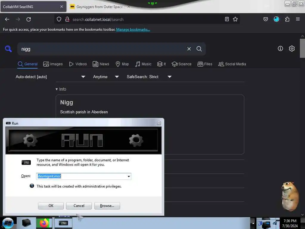
Task: Switch to the Videos search tab
Action: pyautogui.click(x=78, y=64)
